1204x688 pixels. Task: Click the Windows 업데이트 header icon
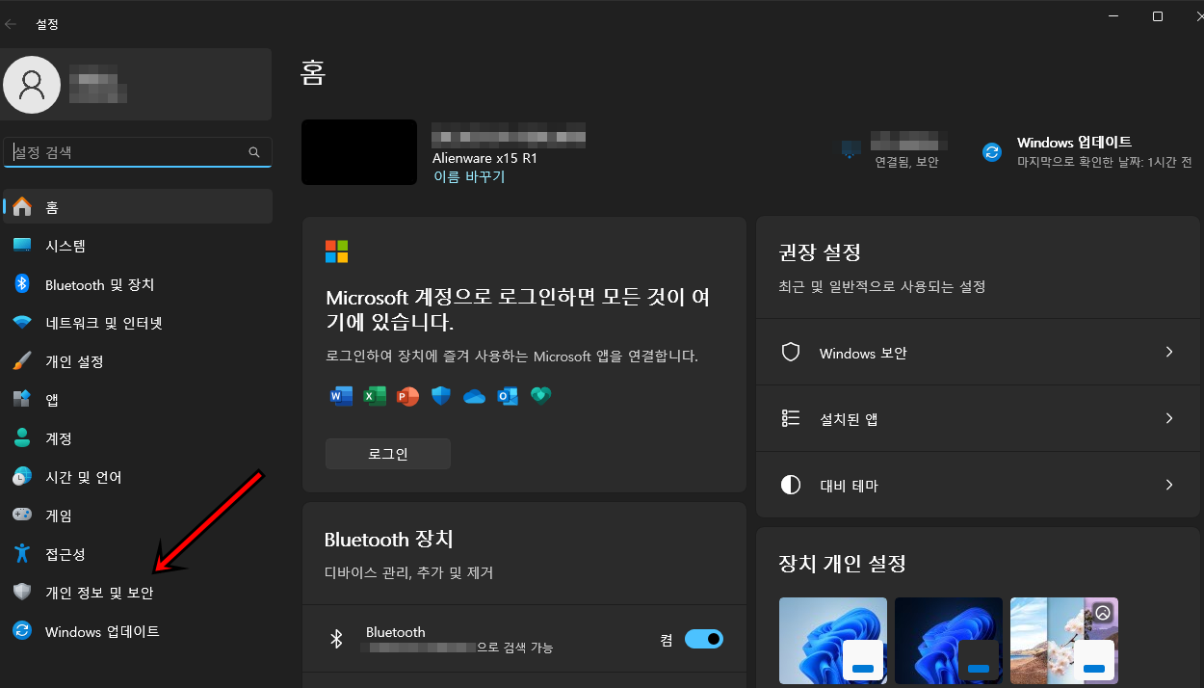click(992, 151)
